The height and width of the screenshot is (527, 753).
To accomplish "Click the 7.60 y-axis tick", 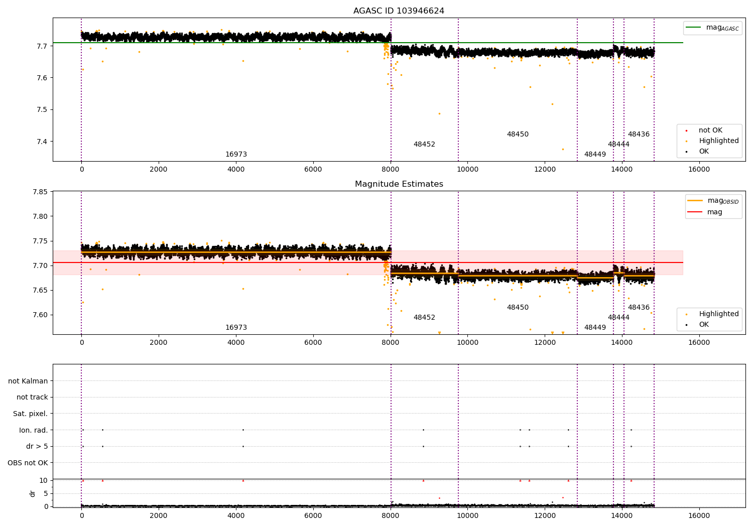I will click(40, 315).
